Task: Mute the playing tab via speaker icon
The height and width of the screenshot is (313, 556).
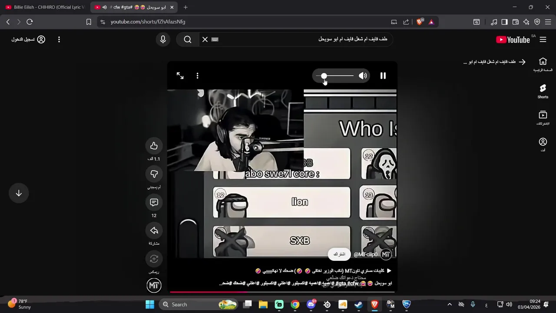Action: [104, 7]
